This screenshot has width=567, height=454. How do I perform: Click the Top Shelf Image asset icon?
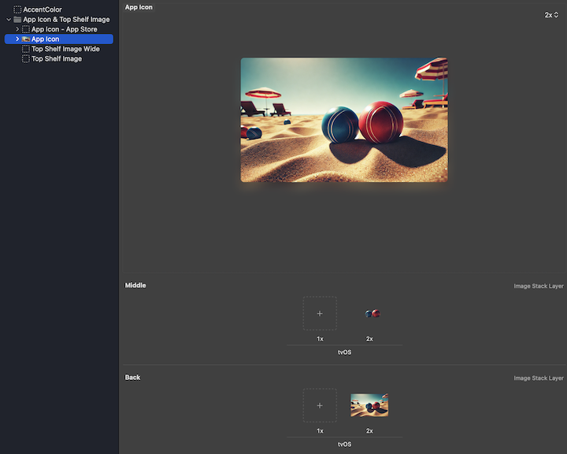(26, 58)
